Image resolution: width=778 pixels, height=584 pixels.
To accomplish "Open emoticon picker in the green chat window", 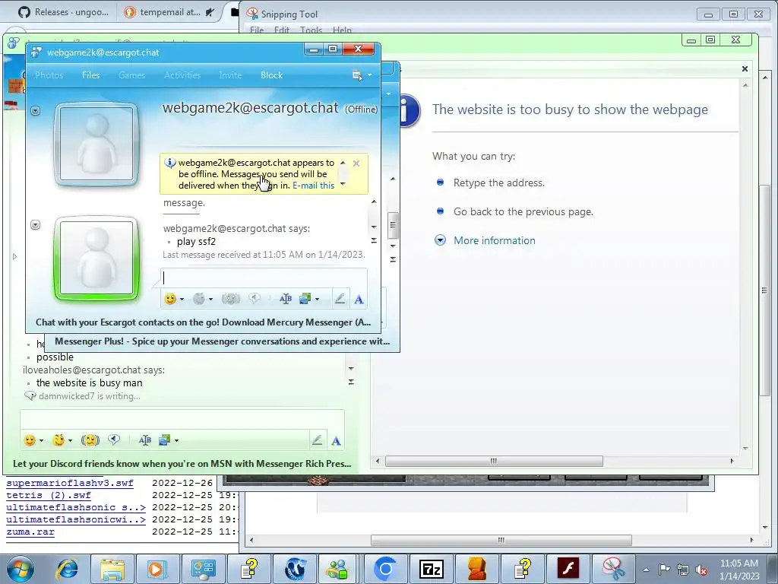I will 30,440.
